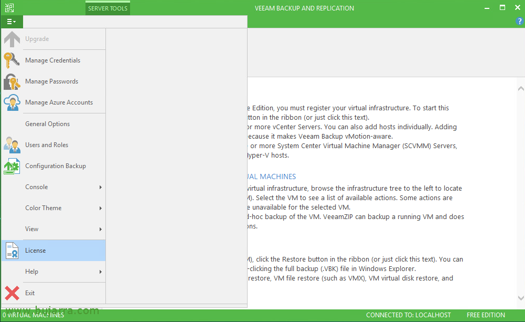Open the Help menu item
The height and width of the screenshot is (322, 525).
point(53,272)
